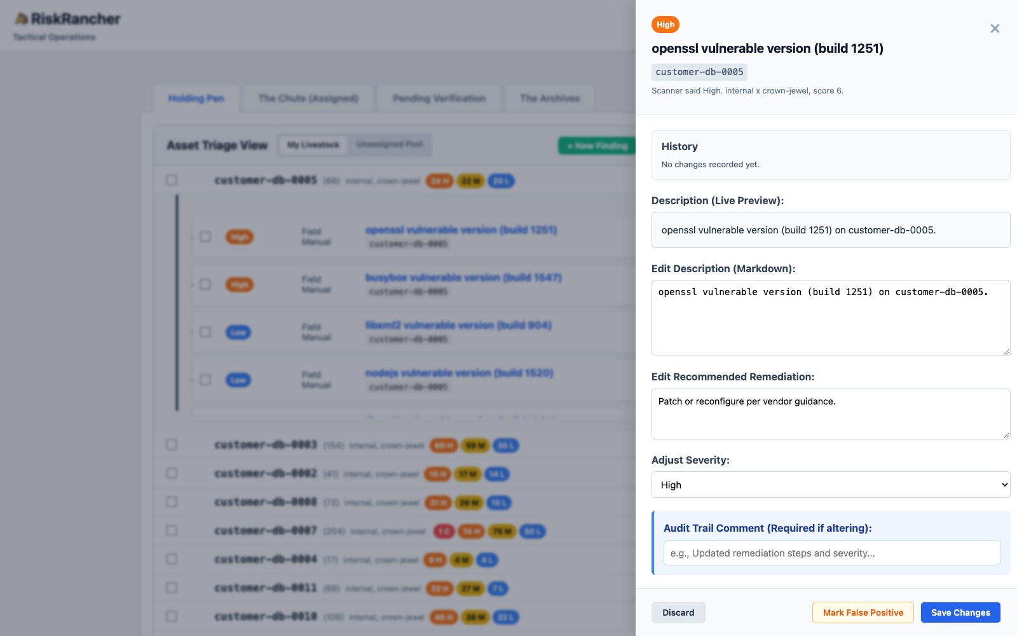Viewport: 1017px width, 636px height.
Task: Click the Mark False Positive button
Action: (x=863, y=612)
